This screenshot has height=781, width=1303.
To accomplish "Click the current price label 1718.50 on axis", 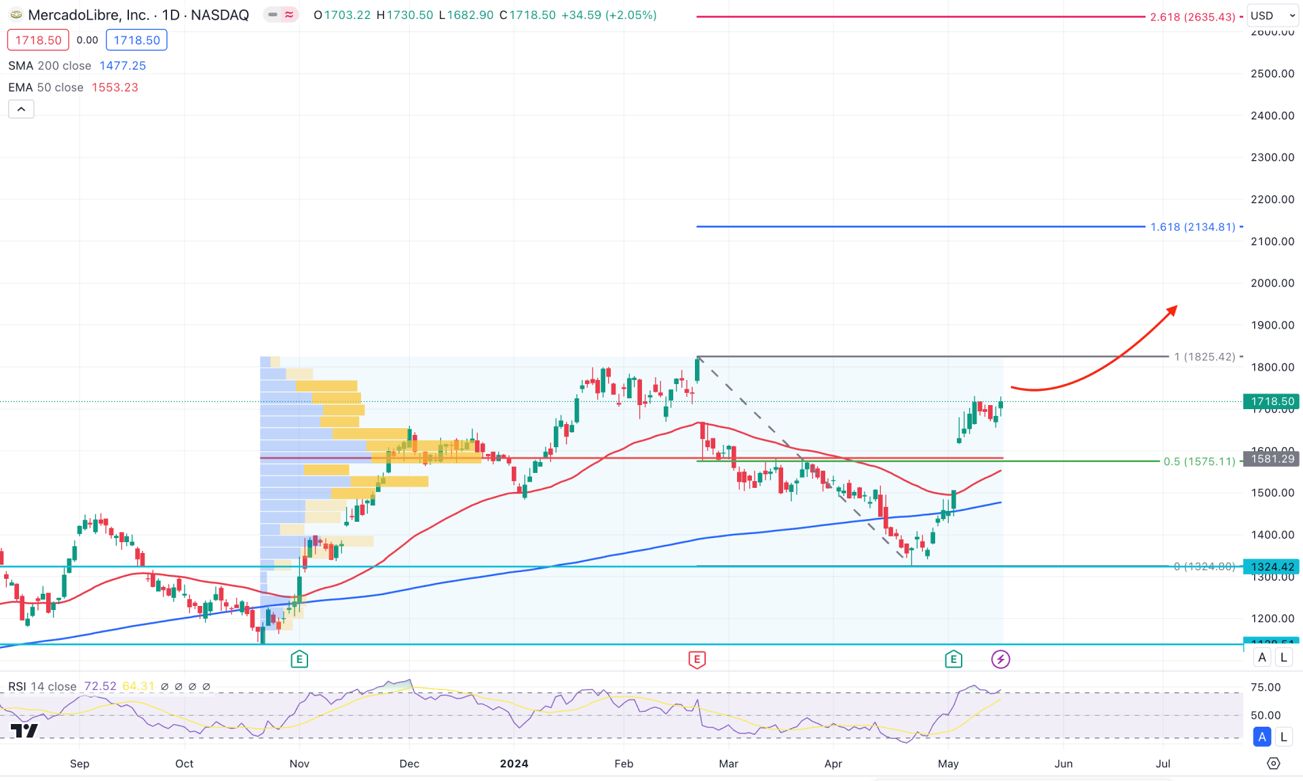I will 1272,402.
